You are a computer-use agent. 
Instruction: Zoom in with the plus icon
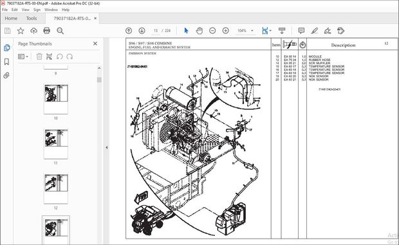(226, 31)
